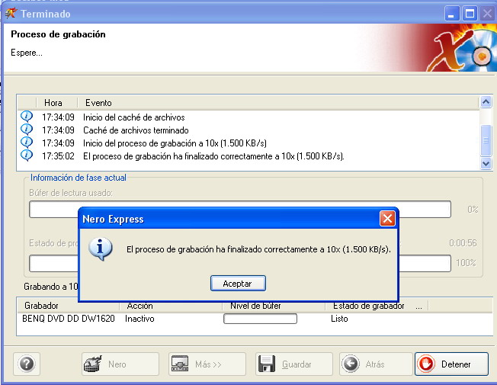Maximize the Terminado window
The height and width of the screenshot is (385, 497).
(469, 14)
